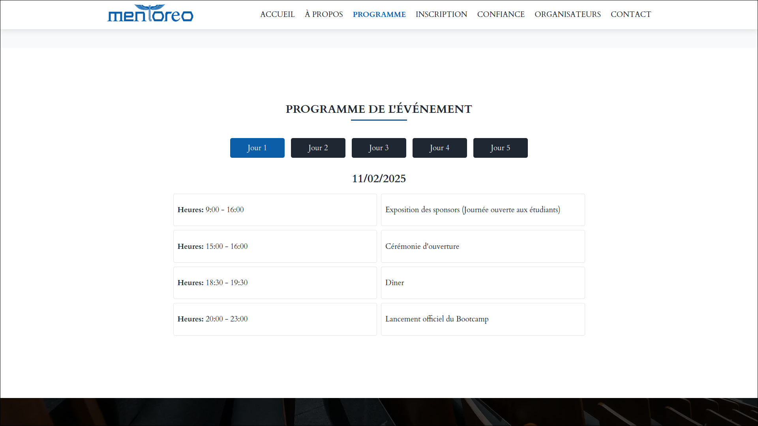The image size is (758, 426).
Task: Select the Jour 1 tab
Action: click(x=257, y=148)
